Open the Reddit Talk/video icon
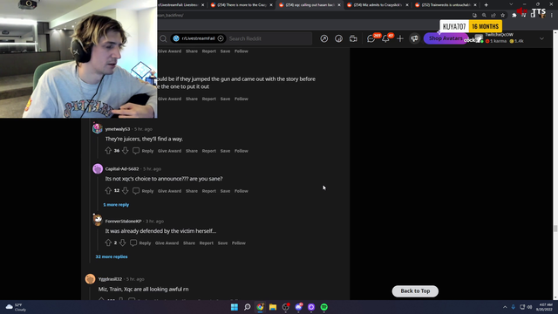The height and width of the screenshot is (314, 558). 353,38
